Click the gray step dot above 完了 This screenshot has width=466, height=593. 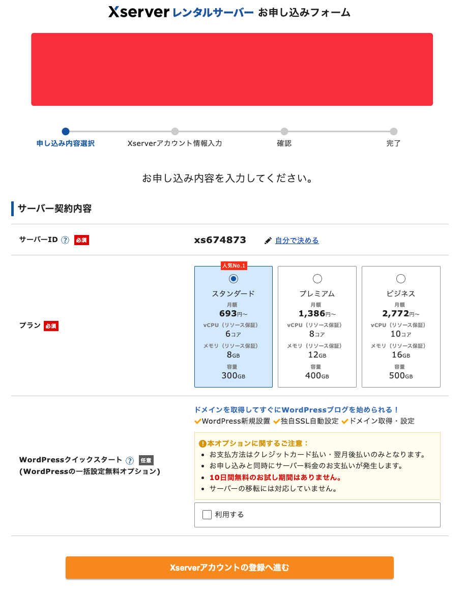pyautogui.click(x=394, y=131)
